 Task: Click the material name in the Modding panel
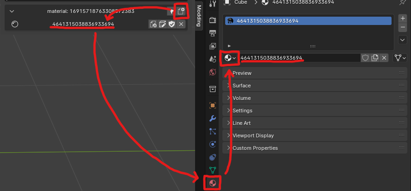(x=83, y=25)
